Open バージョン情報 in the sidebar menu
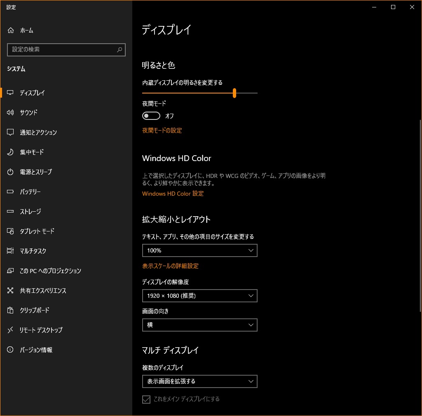 coord(36,350)
